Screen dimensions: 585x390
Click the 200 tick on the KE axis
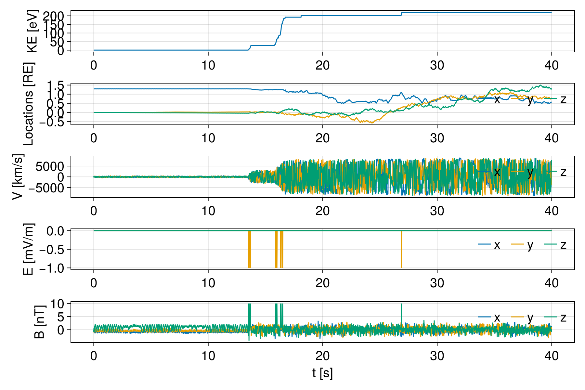coord(54,16)
